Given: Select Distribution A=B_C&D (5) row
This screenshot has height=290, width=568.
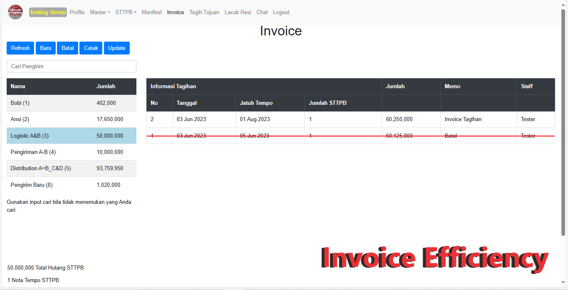Looking at the screenshot, I should tap(71, 169).
